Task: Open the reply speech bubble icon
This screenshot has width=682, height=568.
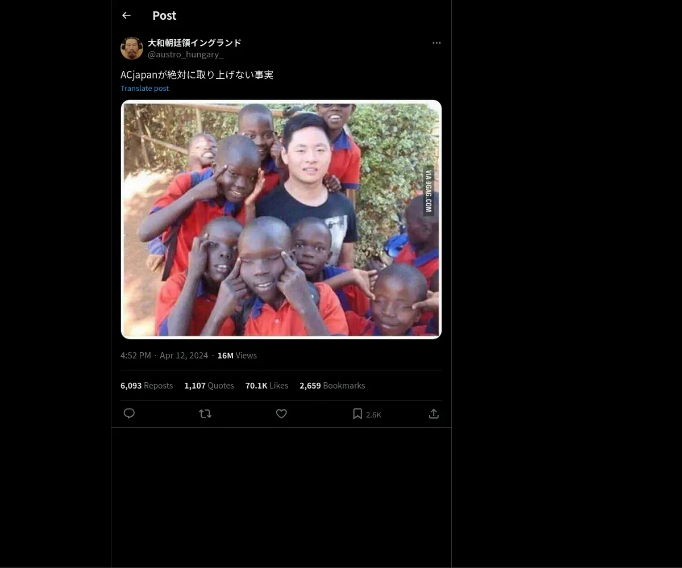Action: click(129, 414)
